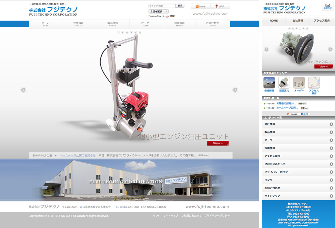Click the arrow icon on ご利用にあたって row
The height and width of the screenshot is (228, 335).
(x=331, y=164)
